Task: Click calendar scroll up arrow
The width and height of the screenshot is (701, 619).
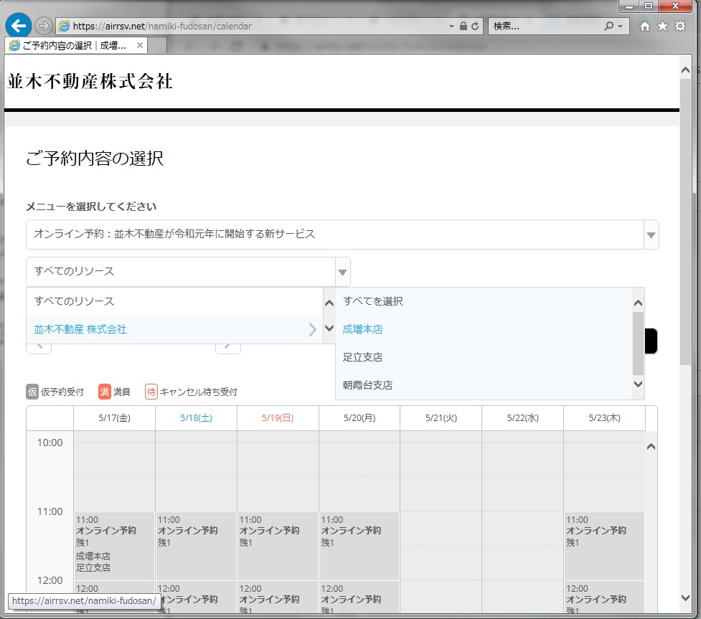Action: 651,446
